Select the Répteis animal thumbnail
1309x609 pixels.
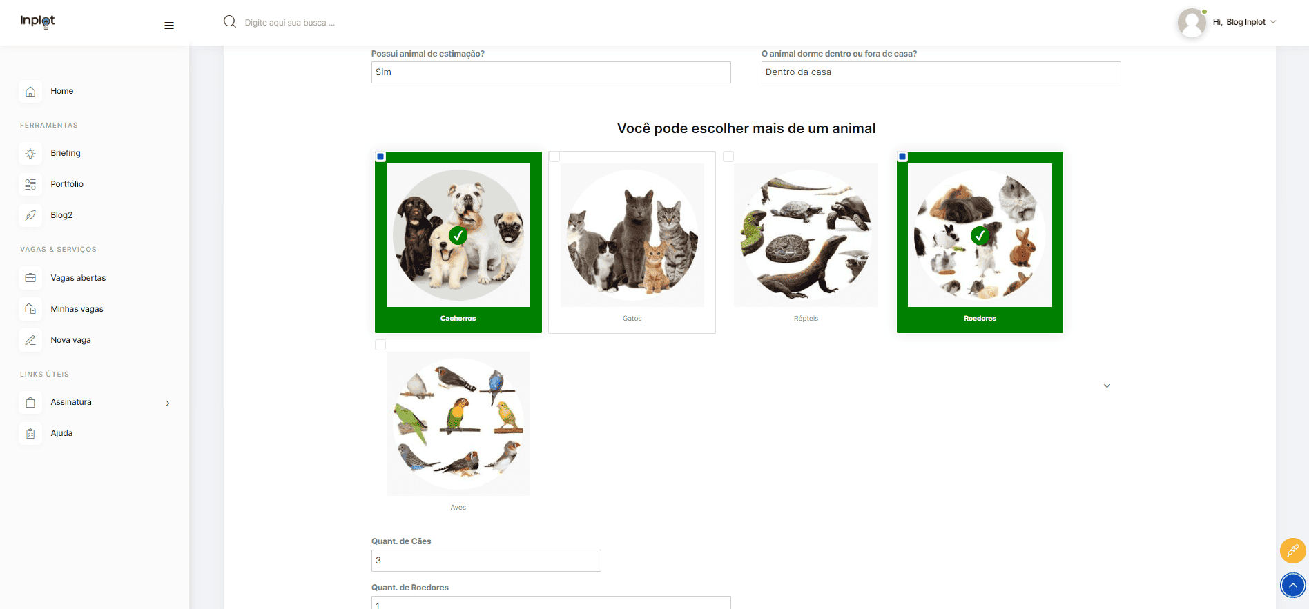click(806, 235)
